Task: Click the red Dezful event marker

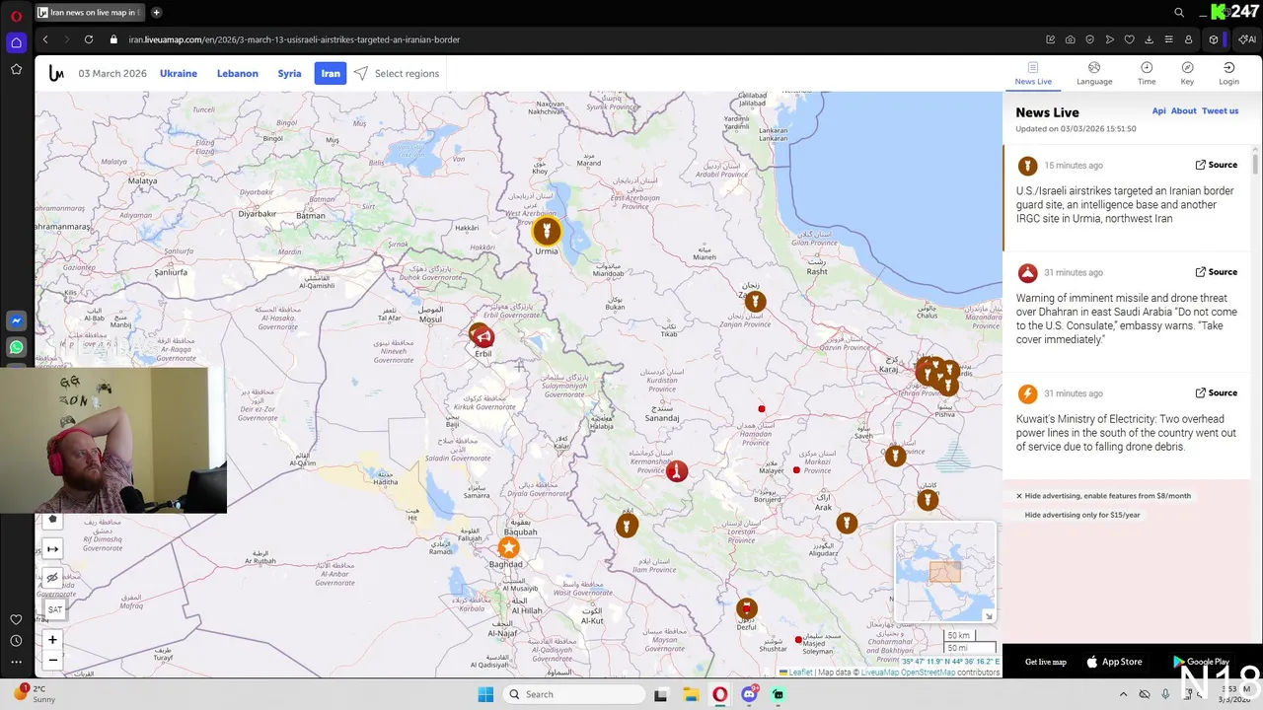Action: [747, 608]
